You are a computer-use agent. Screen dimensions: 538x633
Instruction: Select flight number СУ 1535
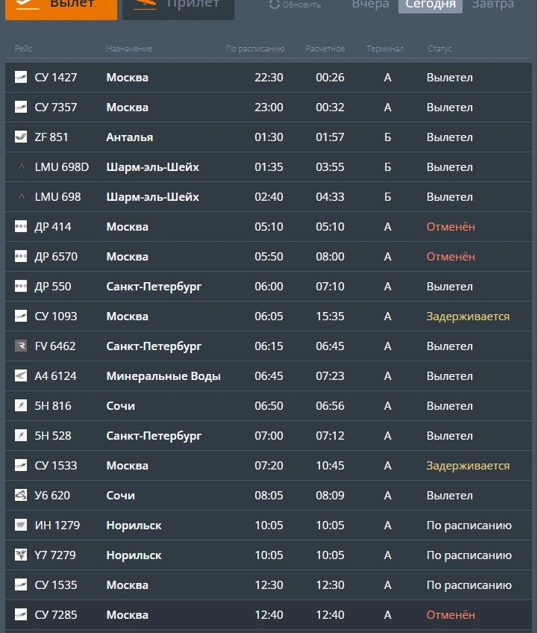[x=56, y=585]
